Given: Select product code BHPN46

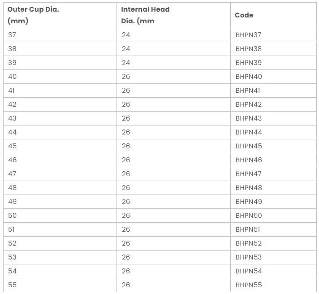Looking at the screenshot, I should click(249, 160).
